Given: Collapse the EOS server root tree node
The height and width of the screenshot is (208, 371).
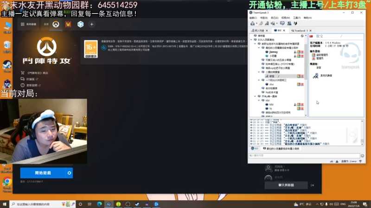Looking at the screenshot, I should [x=251, y=40].
